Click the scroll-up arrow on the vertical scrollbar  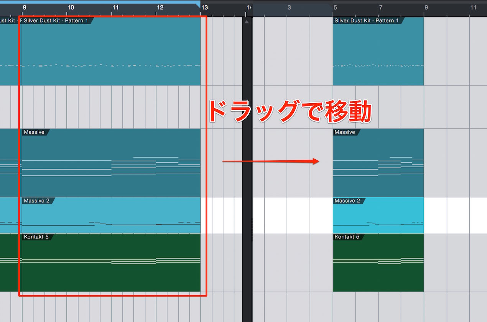pyautogui.click(x=247, y=22)
